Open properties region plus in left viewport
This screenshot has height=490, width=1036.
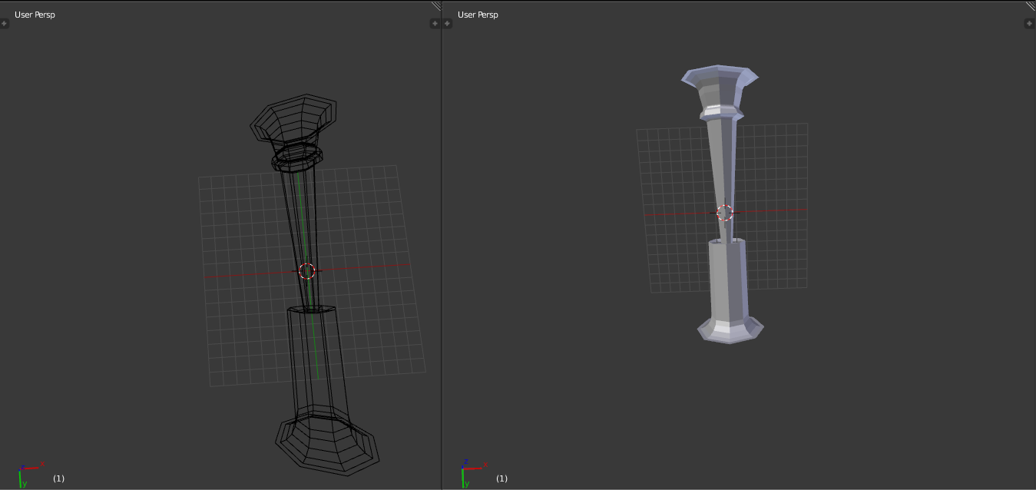[x=434, y=24]
